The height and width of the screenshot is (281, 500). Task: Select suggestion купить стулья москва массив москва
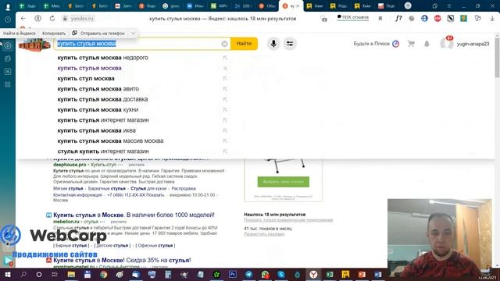[110, 140]
